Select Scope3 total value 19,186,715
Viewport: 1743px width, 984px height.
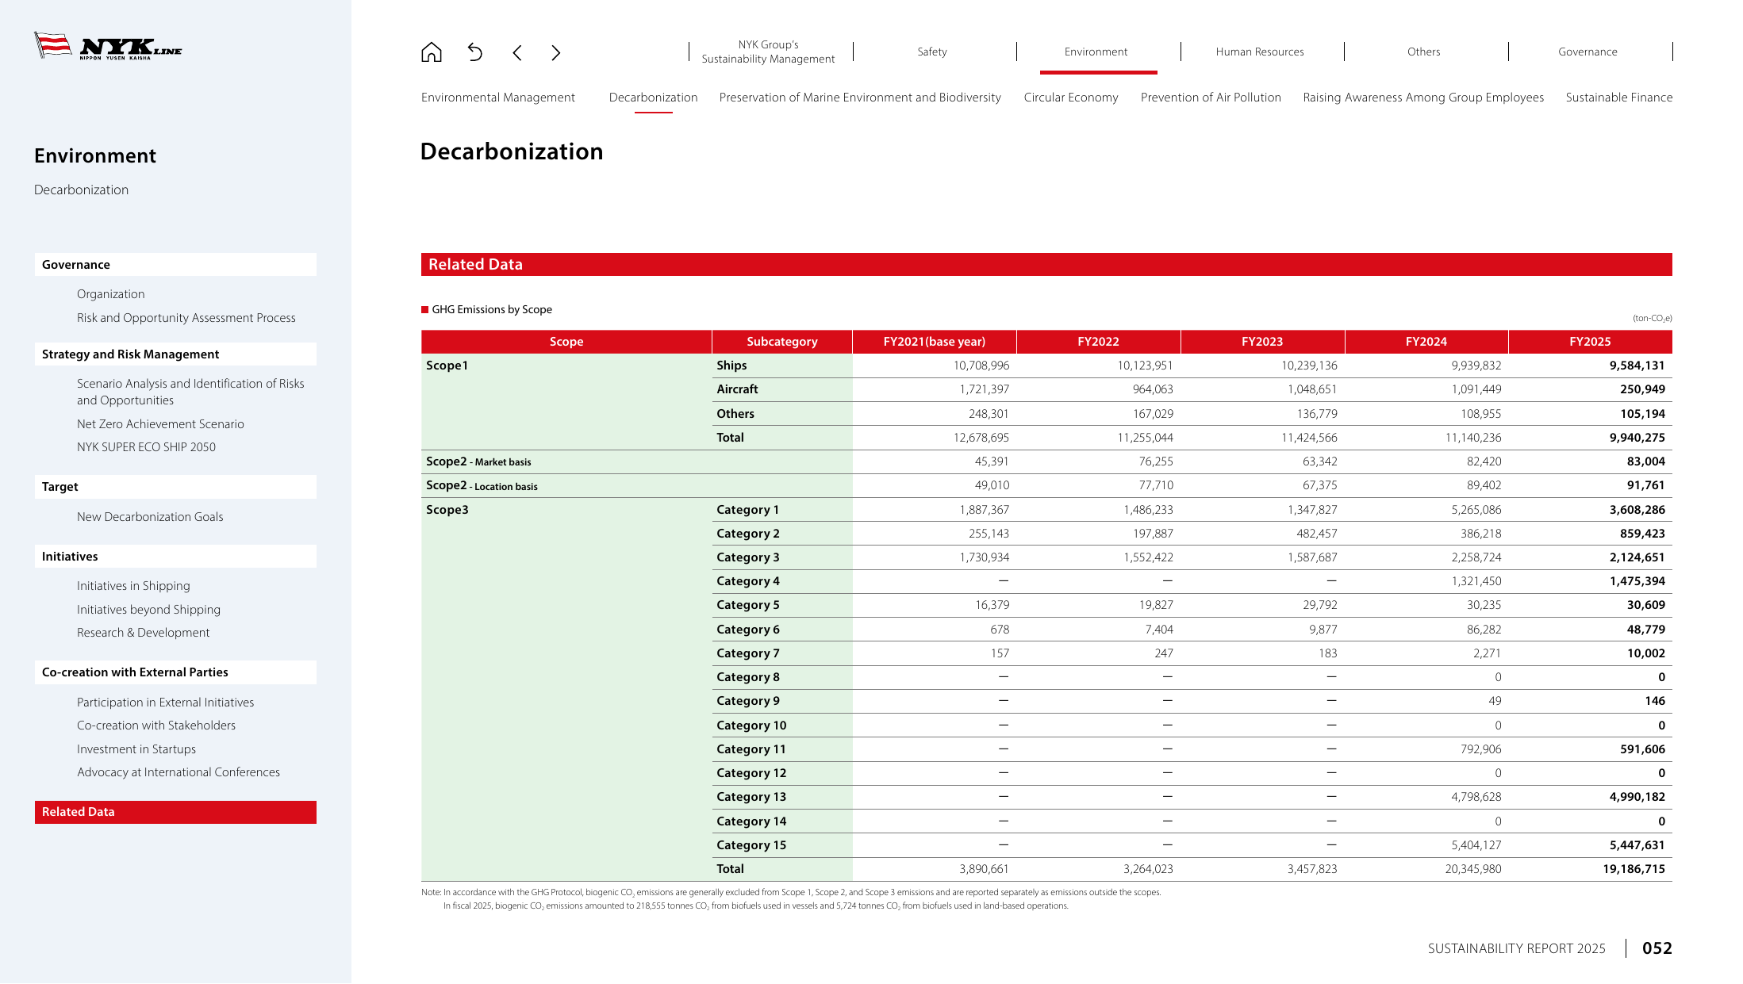[x=1634, y=869]
